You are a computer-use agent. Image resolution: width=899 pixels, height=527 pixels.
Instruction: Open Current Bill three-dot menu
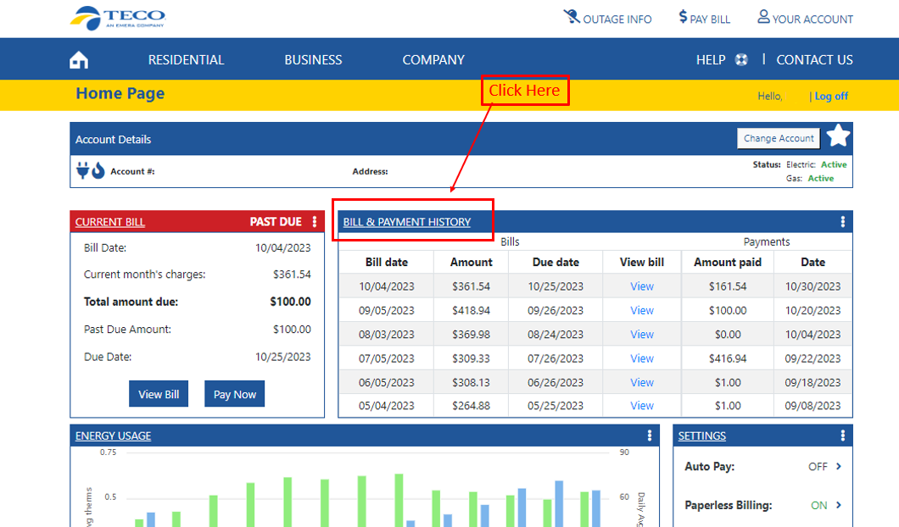tap(315, 222)
